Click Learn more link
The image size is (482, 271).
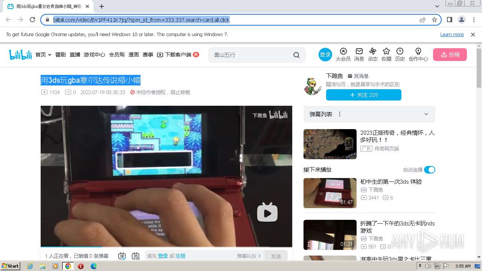tap(452, 34)
